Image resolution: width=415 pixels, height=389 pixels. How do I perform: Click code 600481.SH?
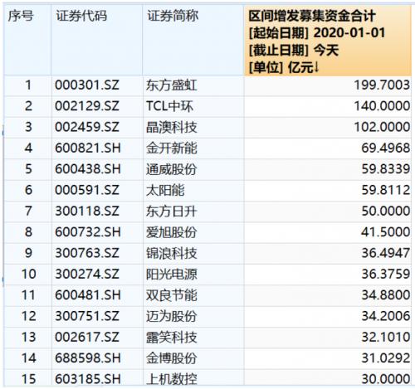(x=88, y=295)
